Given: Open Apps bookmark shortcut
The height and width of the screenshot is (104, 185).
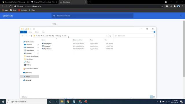Looking at the screenshot, I should tap(5, 10).
